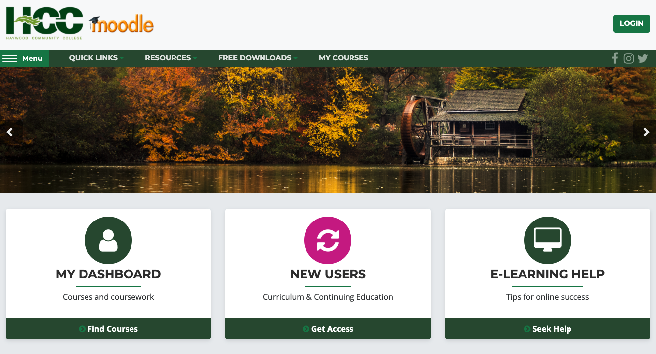Viewport: 656px width, 354px height.
Task: Click the My Dashboard user icon
Action: pos(108,240)
